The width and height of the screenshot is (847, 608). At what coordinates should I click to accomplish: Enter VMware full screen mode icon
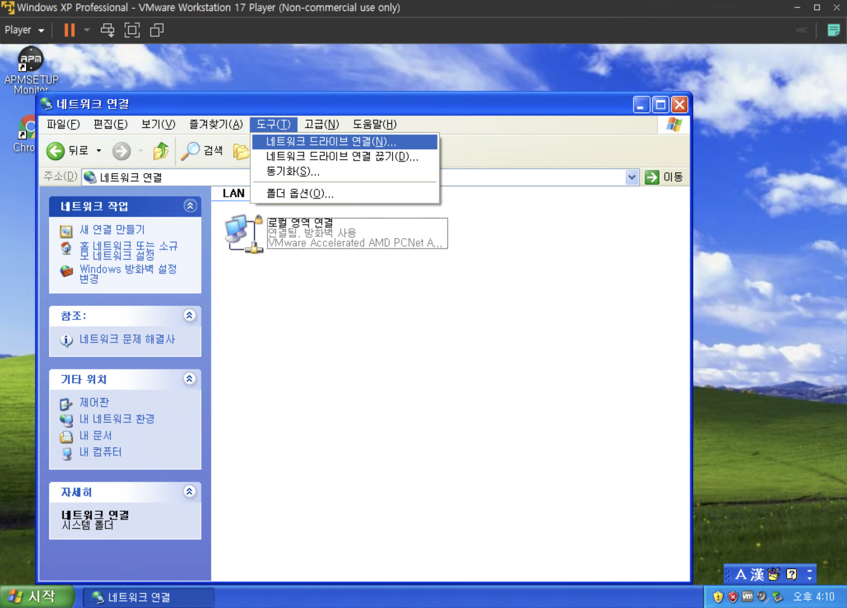[132, 30]
